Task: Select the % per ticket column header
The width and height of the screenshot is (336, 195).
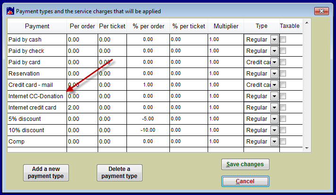Action: pos(189,26)
